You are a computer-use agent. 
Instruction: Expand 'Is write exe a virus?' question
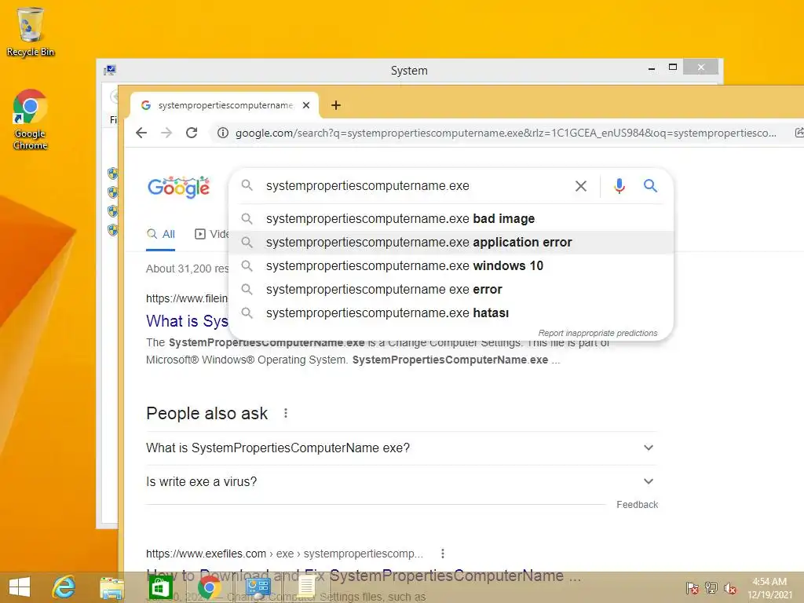[401, 481]
